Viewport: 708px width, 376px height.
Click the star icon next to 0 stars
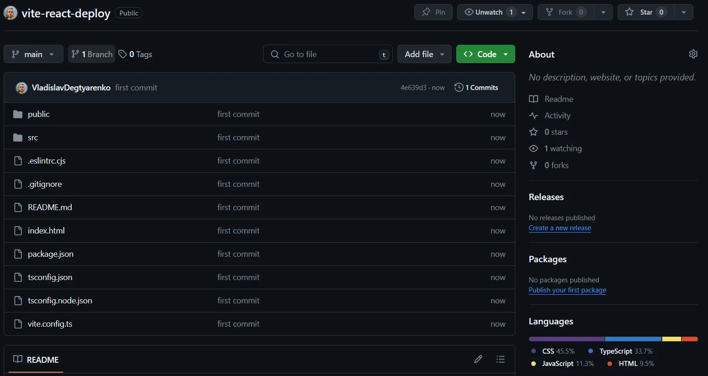pyautogui.click(x=534, y=132)
